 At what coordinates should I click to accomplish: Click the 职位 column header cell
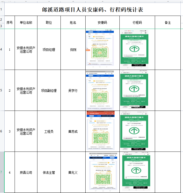49,23
